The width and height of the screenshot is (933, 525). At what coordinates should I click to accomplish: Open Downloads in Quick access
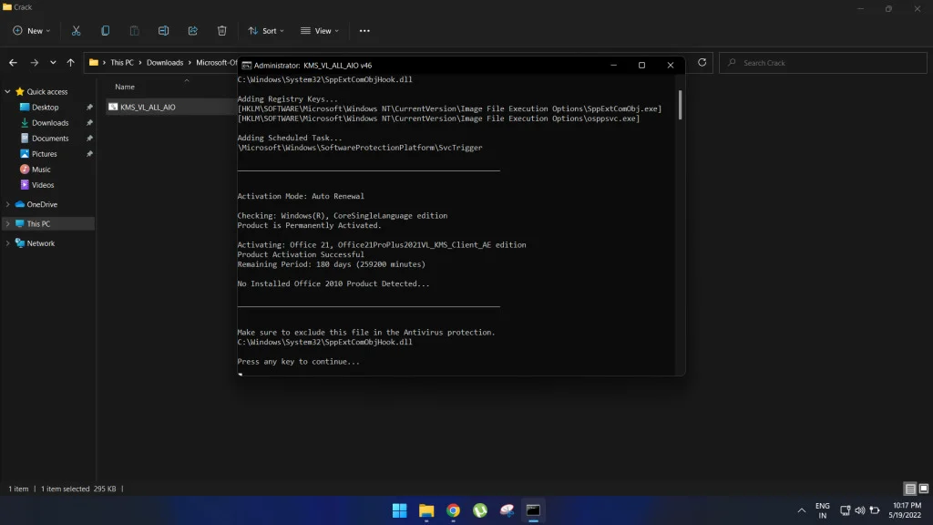50,123
